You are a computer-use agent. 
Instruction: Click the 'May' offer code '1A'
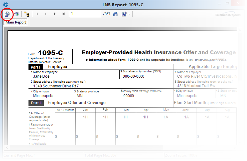coord(166,117)
